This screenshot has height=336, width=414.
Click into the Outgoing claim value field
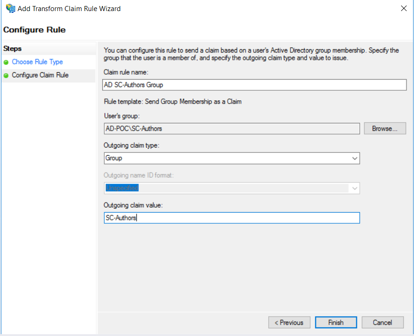click(x=231, y=218)
